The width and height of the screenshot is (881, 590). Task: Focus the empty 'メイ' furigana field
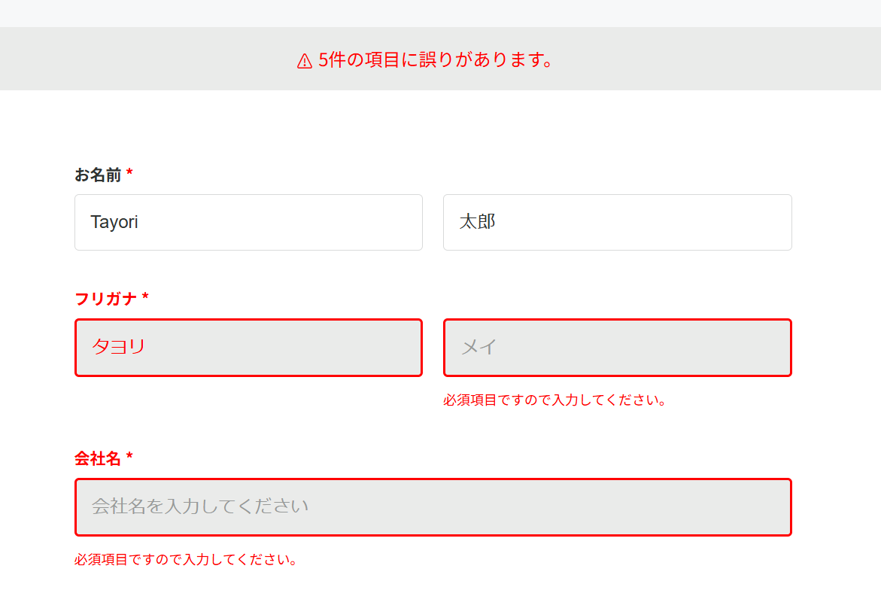[617, 347]
